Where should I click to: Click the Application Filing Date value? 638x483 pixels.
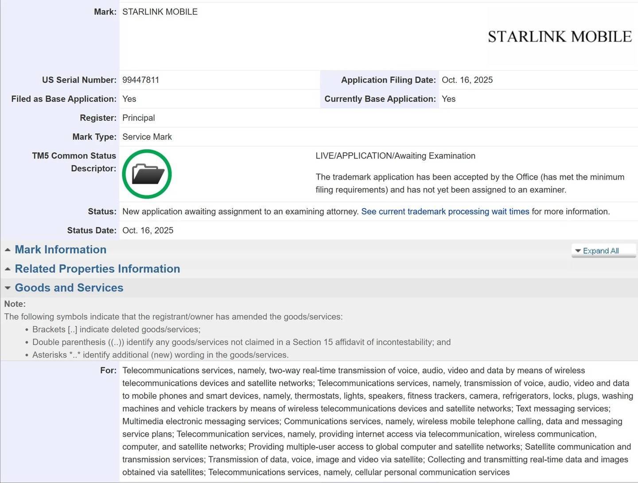[x=467, y=80]
